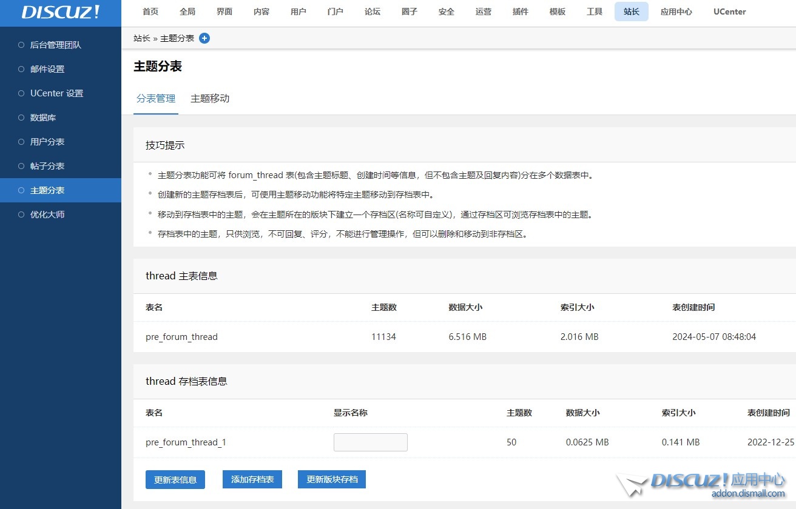Image resolution: width=796 pixels, height=509 pixels.
Task: Switch to the 分表管理 tab
Action: pos(156,99)
